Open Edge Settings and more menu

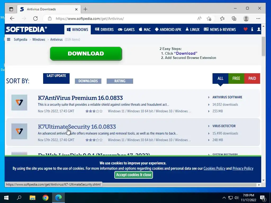pyautogui.click(x=258, y=19)
